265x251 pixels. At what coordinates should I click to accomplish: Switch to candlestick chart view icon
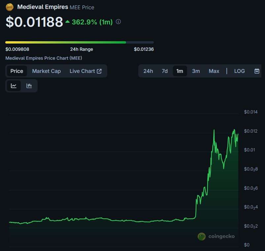click(29, 86)
